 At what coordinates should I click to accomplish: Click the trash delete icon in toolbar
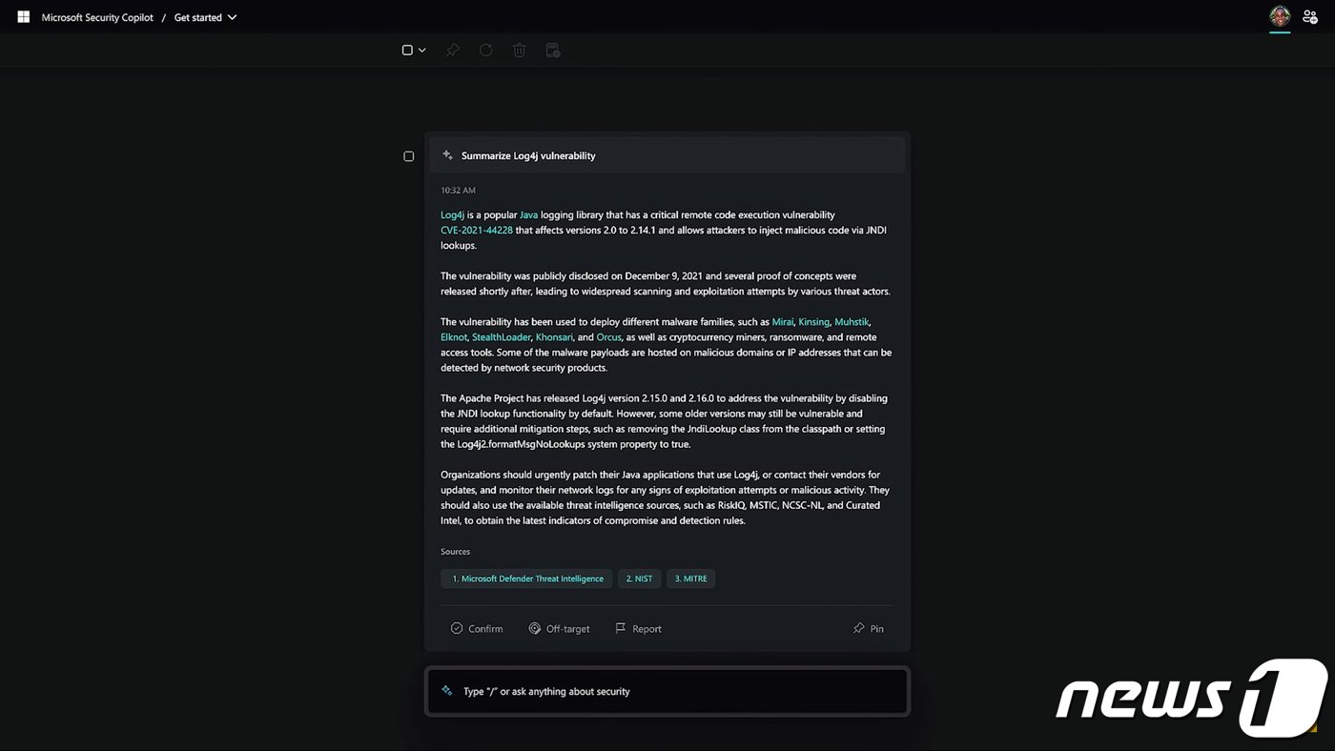(x=520, y=50)
